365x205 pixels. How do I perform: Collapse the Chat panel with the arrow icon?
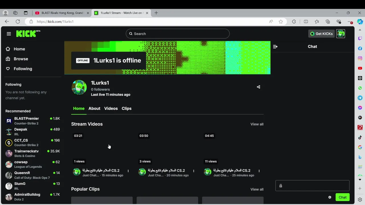coord(275,46)
